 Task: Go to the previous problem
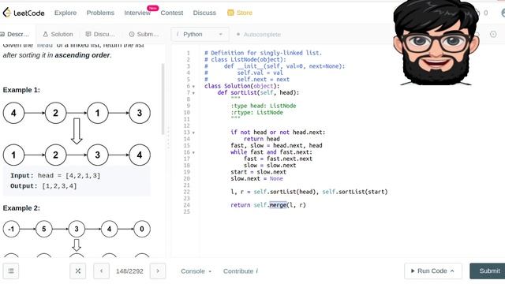click(102, 271)
